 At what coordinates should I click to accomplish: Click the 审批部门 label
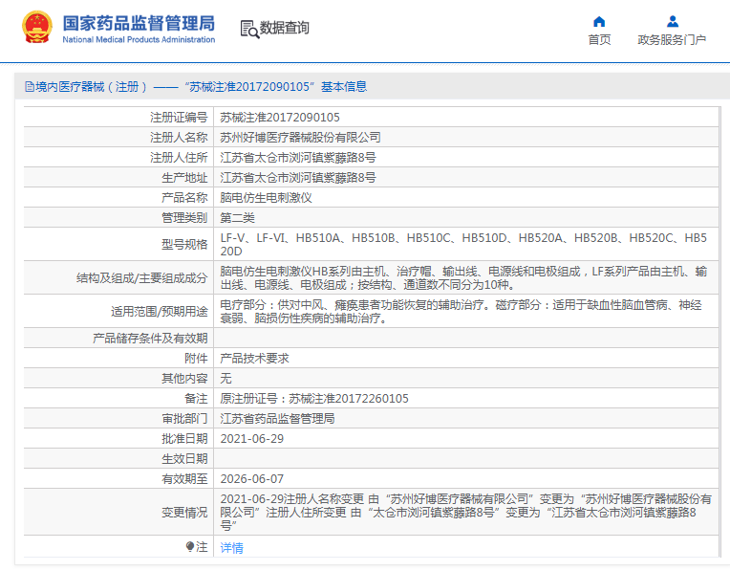(184, 419)
